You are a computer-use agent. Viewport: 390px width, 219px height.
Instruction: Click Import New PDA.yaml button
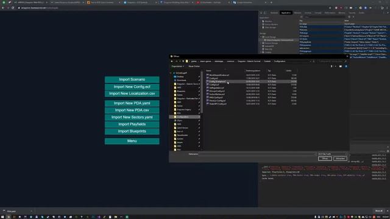tap(132, 103)
